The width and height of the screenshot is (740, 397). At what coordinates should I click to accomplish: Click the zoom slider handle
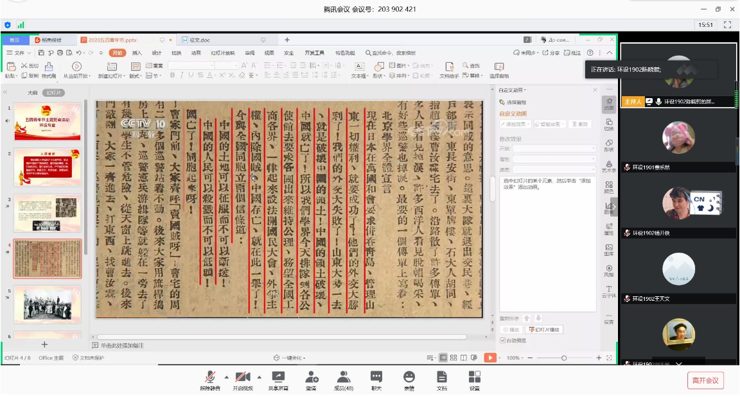tap(564, 358)
